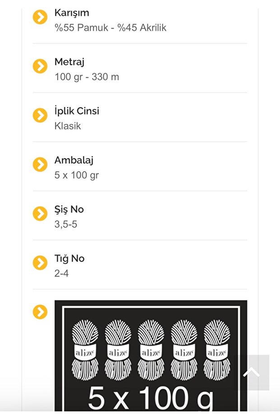Viewport: 280px width, 420px height.
Task: Open the 5 x 100 g yarn package image
Action: point(151,355)
